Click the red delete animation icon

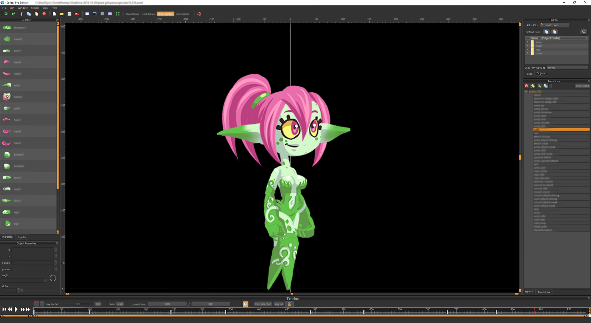[x=526, y=86]
